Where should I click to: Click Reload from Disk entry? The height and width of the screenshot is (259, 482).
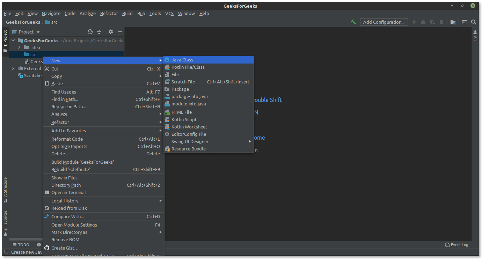click(103, 208)
